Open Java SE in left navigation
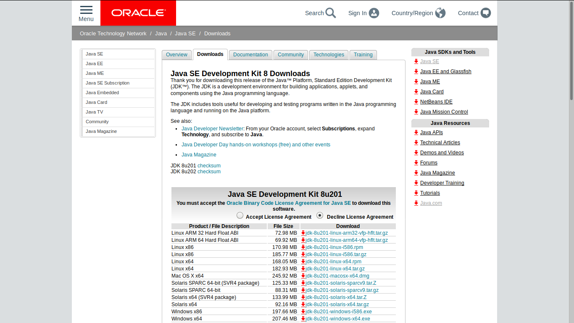The image size is (574, 323). 118,54
